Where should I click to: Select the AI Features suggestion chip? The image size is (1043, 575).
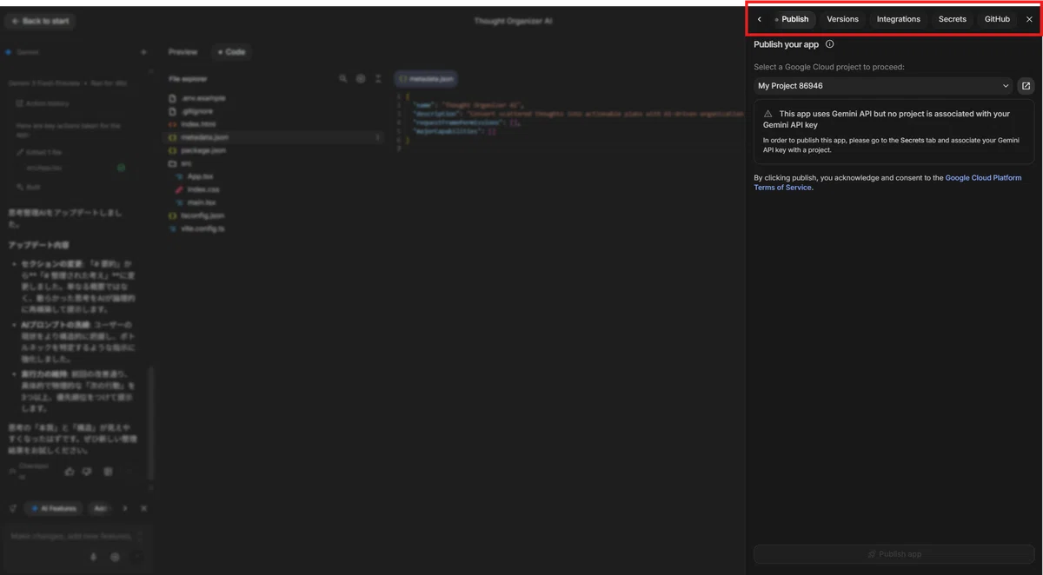pyautogui.click(x=54, y=508)
